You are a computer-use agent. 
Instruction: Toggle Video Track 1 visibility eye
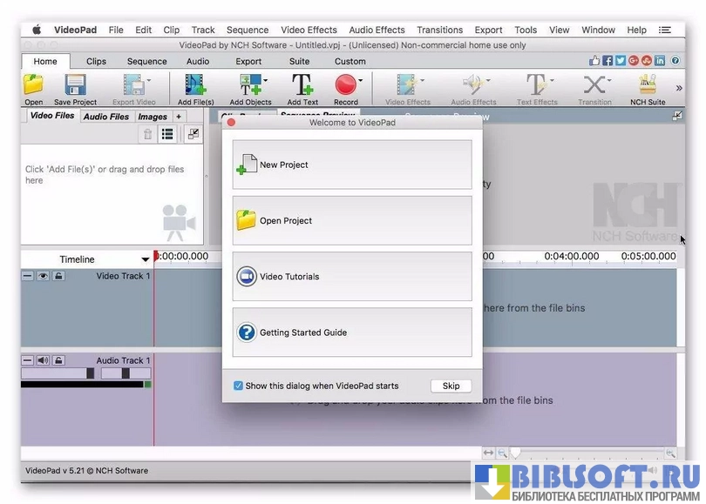pos(43,276)
